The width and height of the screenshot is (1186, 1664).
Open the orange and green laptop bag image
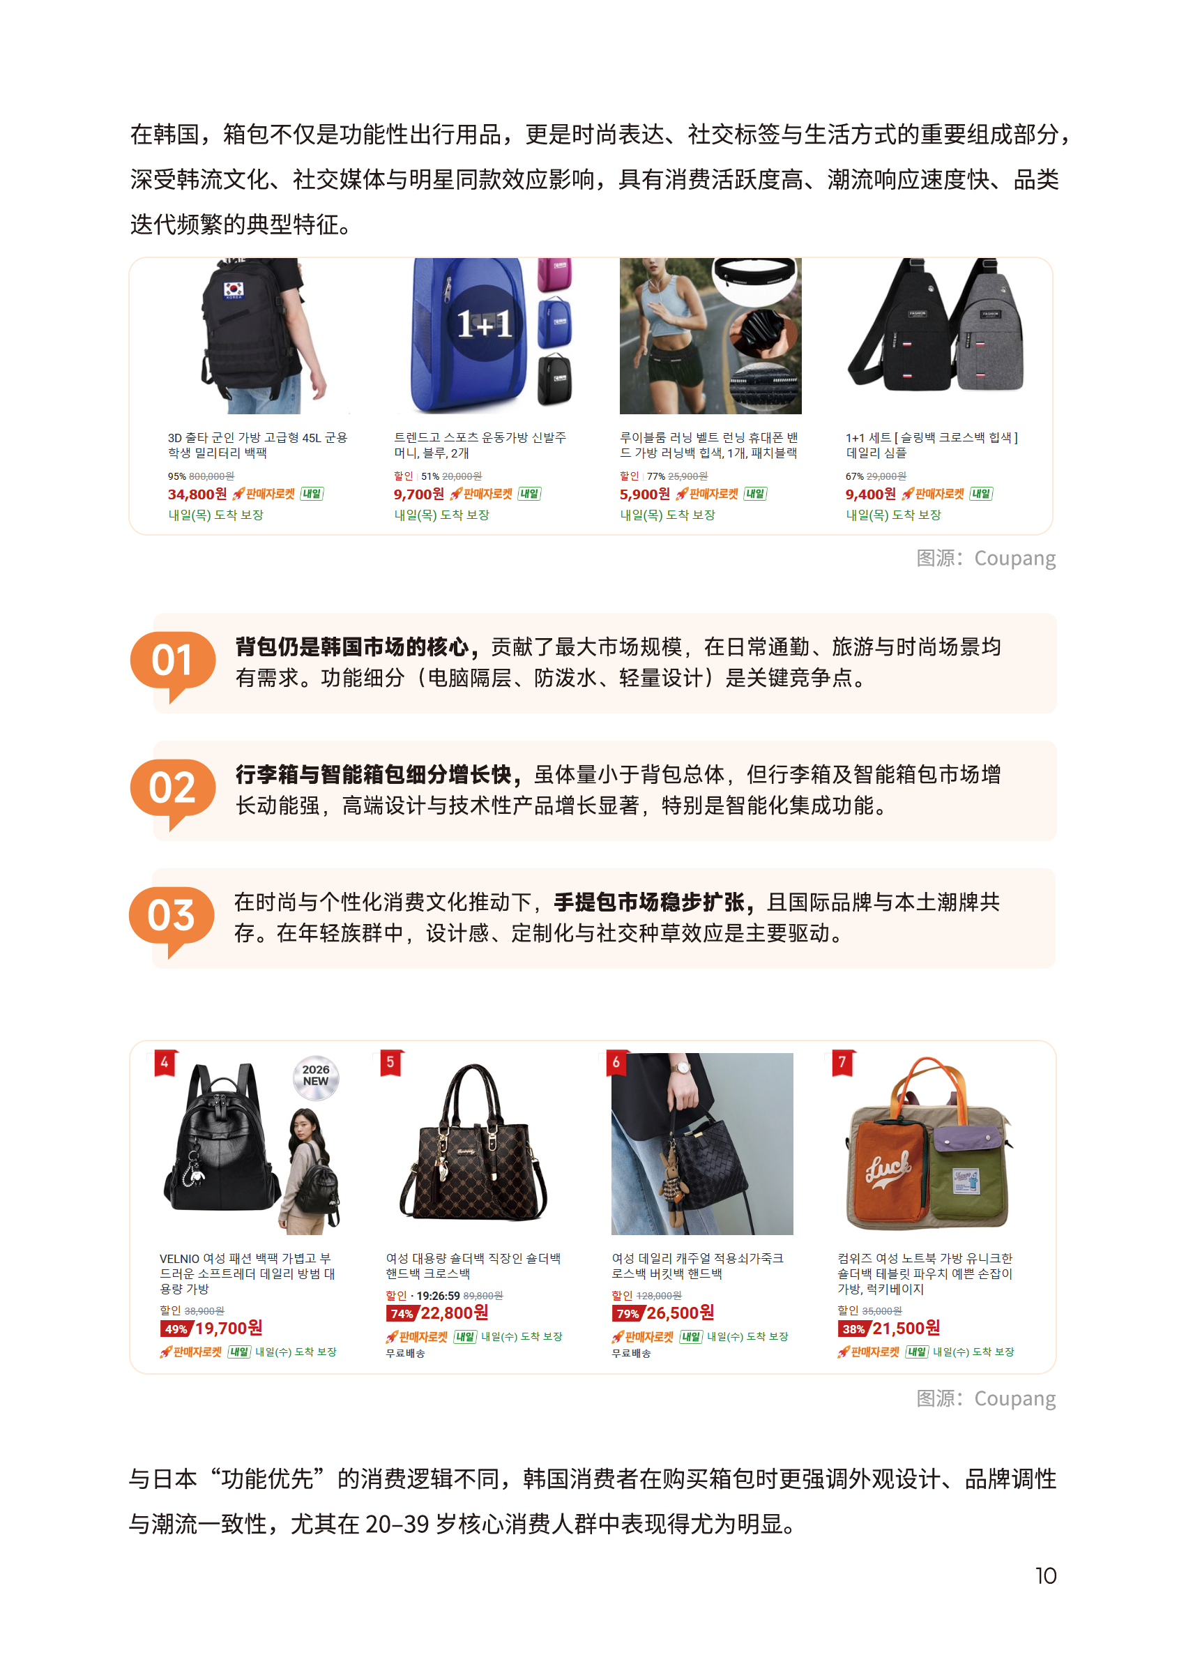point(927,1143)
